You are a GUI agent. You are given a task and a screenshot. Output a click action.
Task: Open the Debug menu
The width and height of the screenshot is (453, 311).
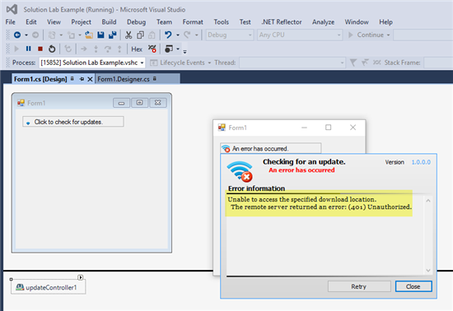[x=137, y=22]
